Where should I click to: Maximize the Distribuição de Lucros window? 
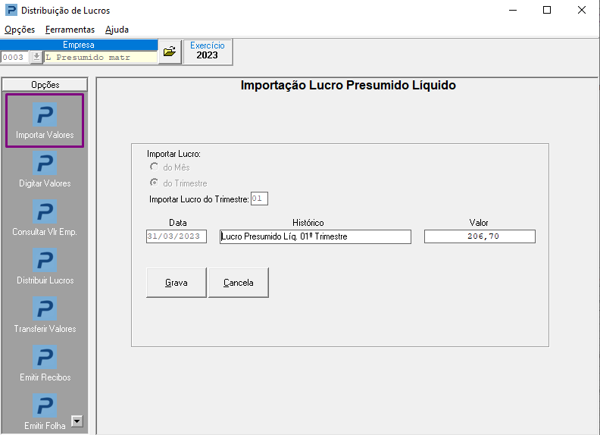point(547,11)
